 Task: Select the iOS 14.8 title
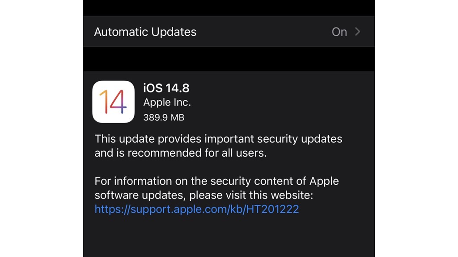click(x=166, y=88)
